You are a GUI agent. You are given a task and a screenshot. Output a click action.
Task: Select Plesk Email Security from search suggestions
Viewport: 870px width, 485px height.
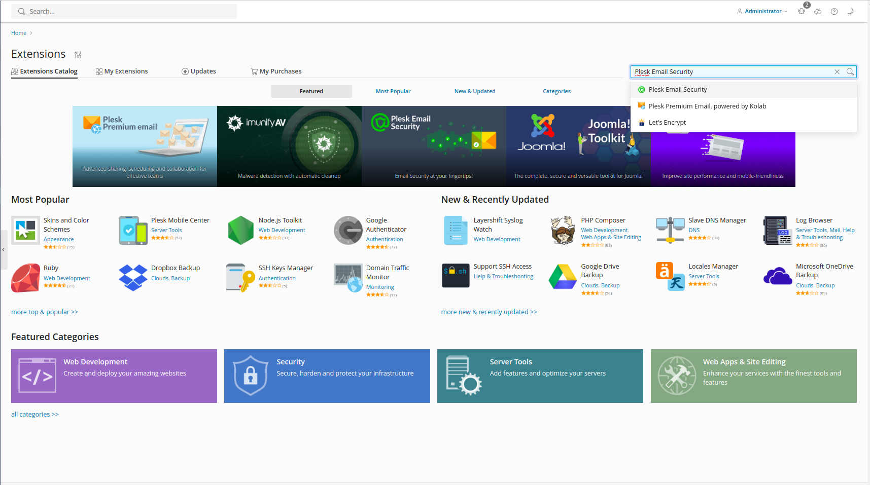[x=678, y=89]
